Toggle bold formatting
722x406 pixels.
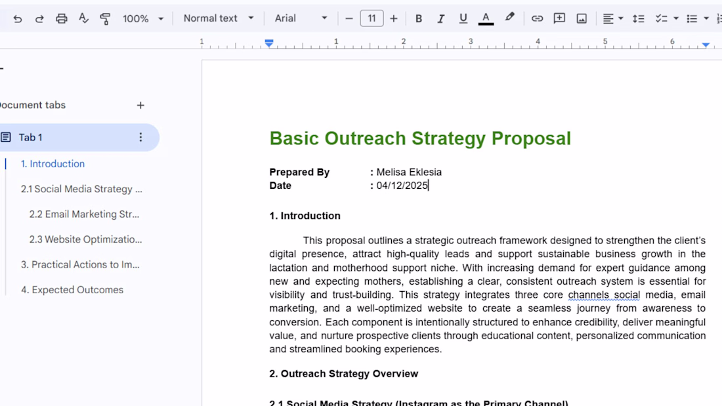point(419,18)
